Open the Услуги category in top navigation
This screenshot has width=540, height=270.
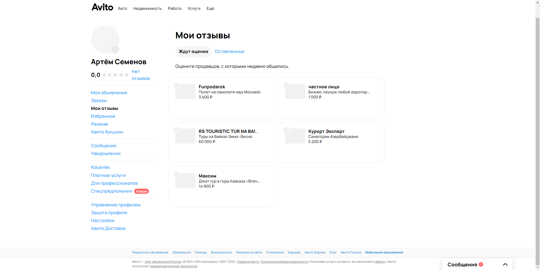tap(194, 8)
